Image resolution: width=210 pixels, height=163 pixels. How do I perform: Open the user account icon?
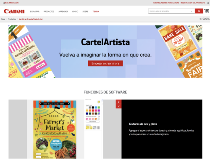(208, 3)
